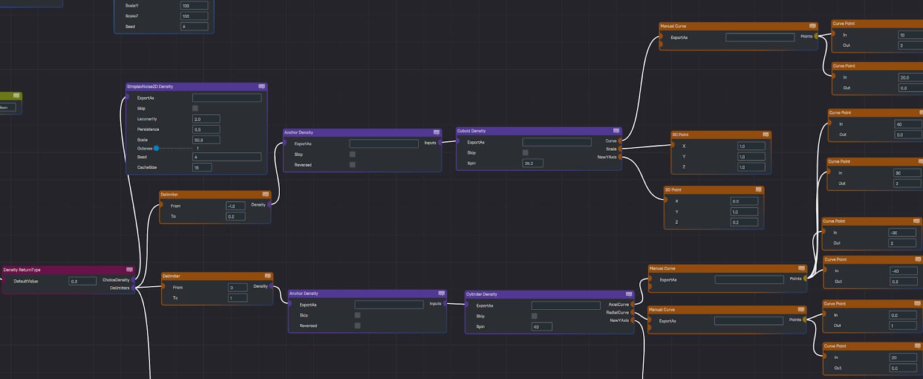
Task: Click the Octaves slider handle
Action: pyautogui.click(x=156, y=148)
